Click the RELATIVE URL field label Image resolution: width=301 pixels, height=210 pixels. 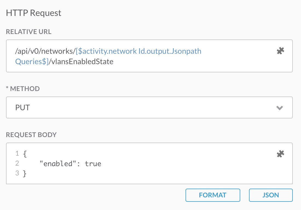pyautogui.click(x=29, y=32)
